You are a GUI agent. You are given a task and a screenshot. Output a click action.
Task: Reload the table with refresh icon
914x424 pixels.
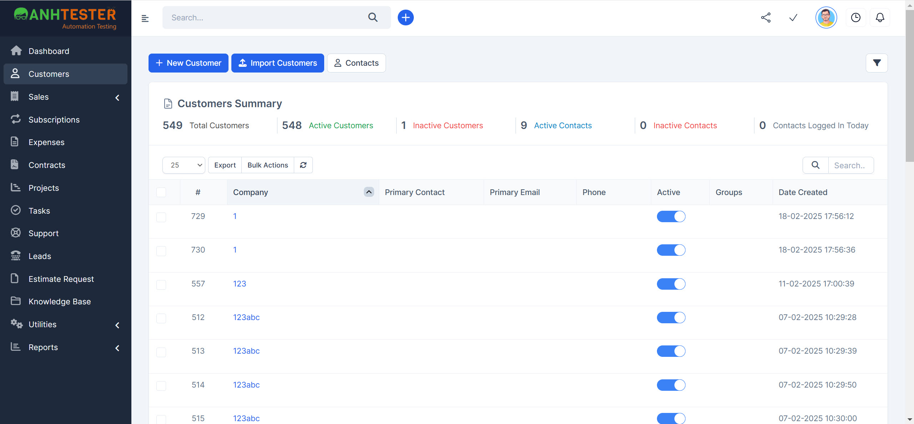[303, 165]
